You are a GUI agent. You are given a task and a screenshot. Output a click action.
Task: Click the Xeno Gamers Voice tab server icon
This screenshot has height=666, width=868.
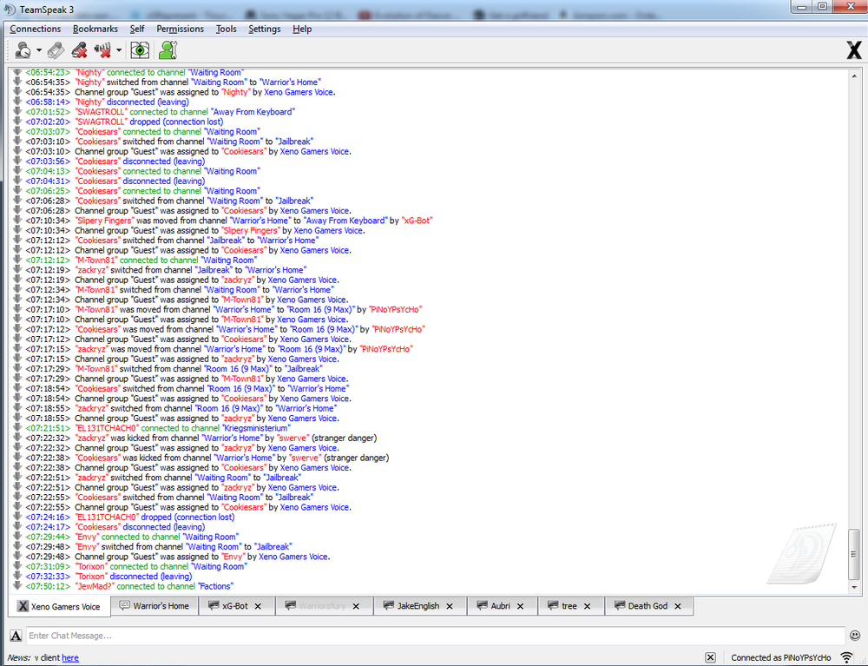23,606
